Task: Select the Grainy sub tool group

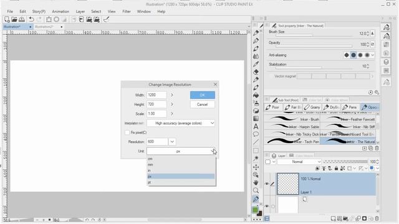Action: [x=312, y=108]
